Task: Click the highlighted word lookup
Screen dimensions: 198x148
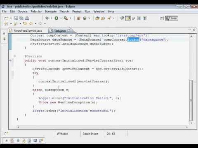Action: [x=133, y=39]
